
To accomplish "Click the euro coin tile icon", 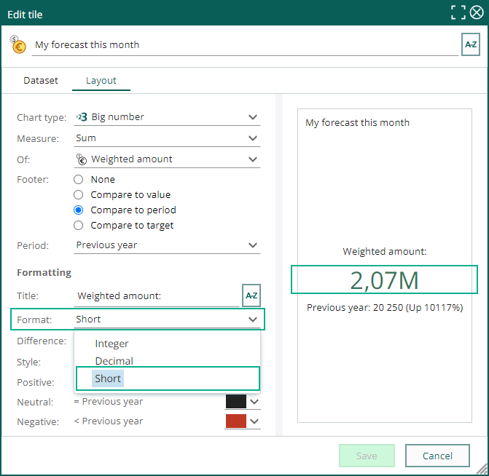I will [17, 44].
